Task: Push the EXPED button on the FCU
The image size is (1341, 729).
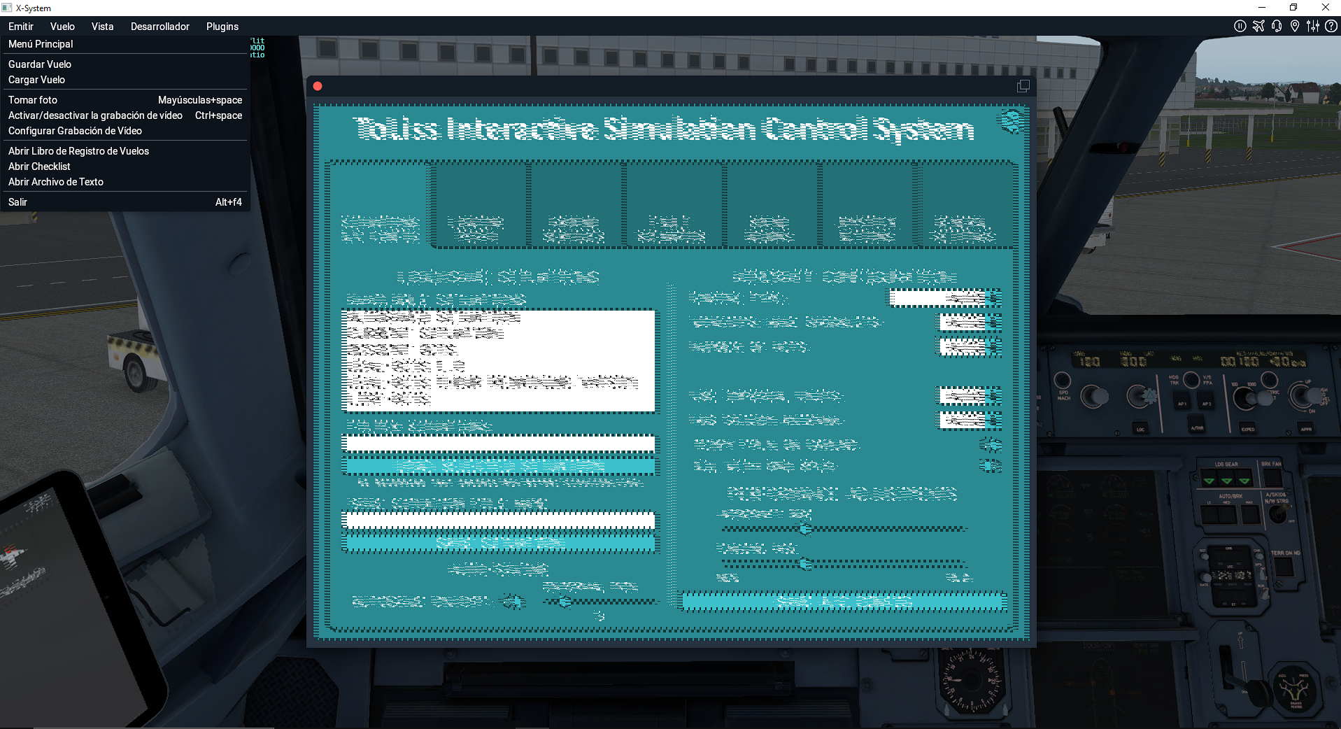Action: pos(1248,428)
